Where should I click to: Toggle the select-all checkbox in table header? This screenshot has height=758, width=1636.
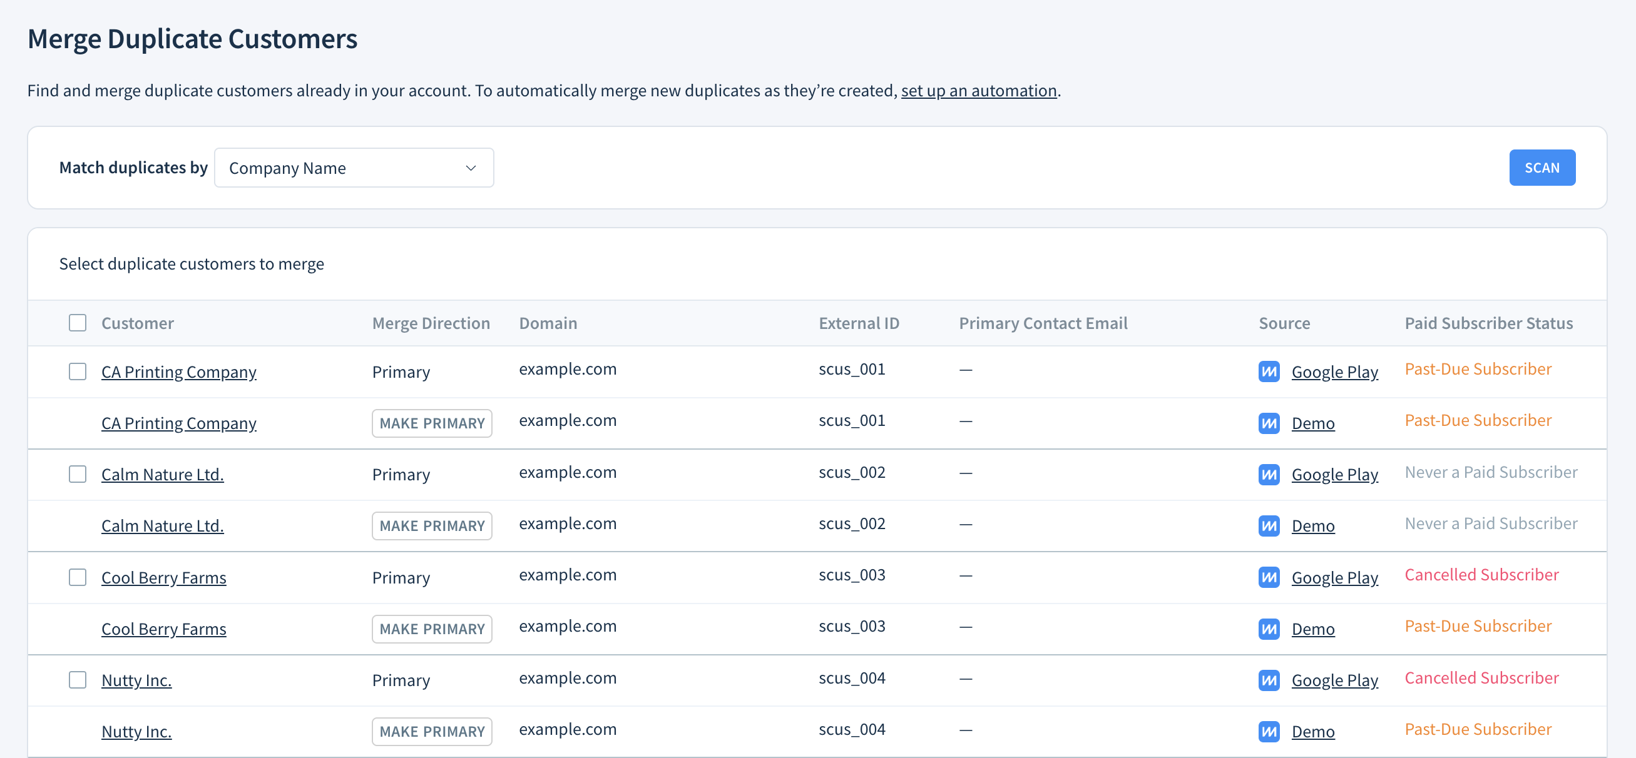pos(78,323)
